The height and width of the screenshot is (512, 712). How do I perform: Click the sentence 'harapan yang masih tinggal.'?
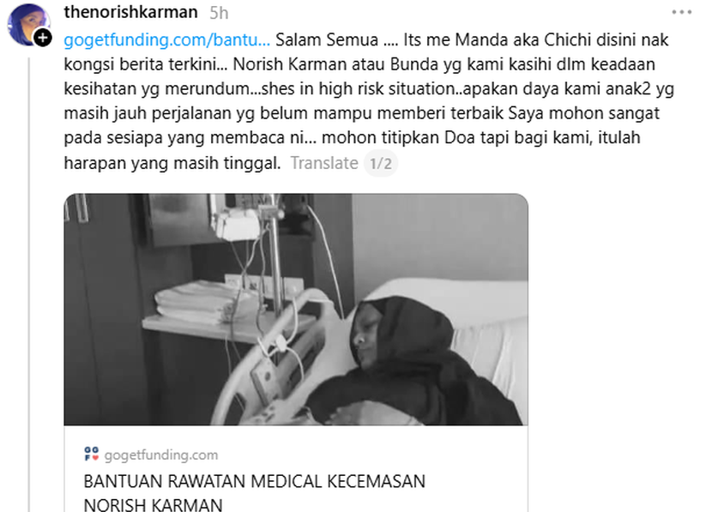pos(172,163)
